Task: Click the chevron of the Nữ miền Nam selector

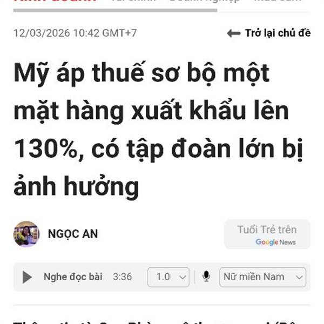Action: (299, 278)
